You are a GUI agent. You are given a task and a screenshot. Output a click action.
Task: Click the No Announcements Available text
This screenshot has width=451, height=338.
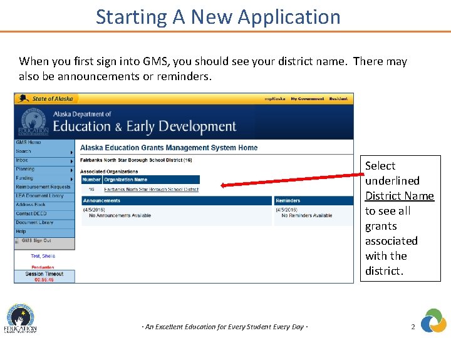(x=120, y=215)
